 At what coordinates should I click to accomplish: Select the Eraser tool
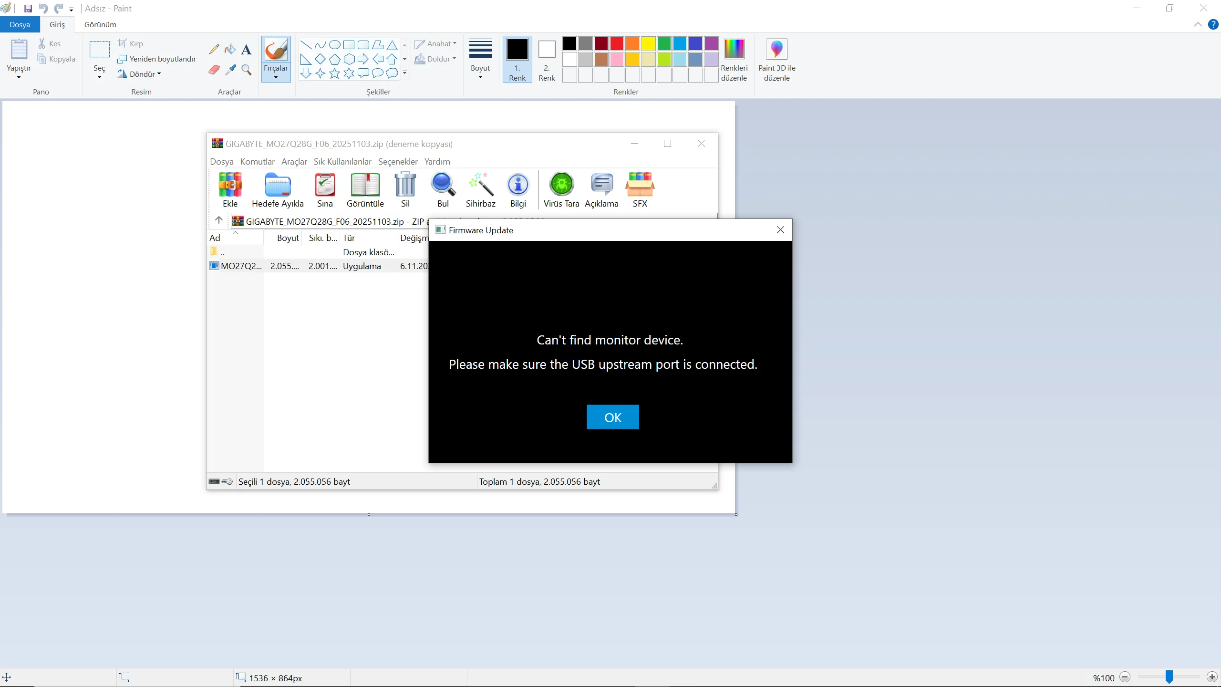214,70
